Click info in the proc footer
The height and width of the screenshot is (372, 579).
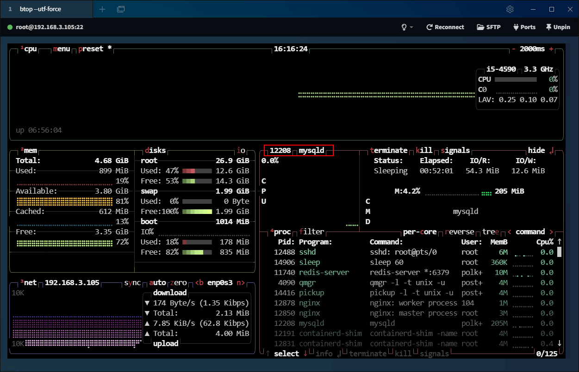click(x=329, y=354)
